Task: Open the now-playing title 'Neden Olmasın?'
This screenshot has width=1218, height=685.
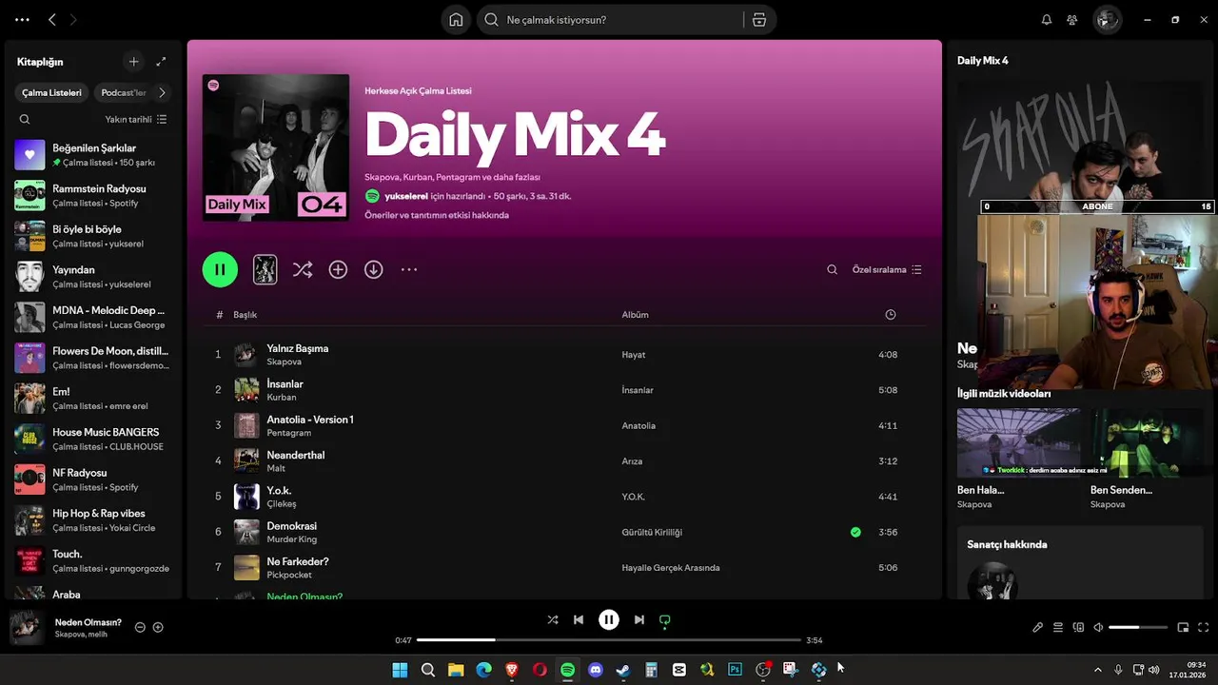Action: pyautogui.click(x=88, y=622)
